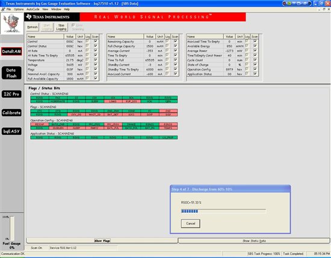This screenshot has height=258, width=331.
Task: Click the mascot image in sidebar
Action: click(12, 24)
